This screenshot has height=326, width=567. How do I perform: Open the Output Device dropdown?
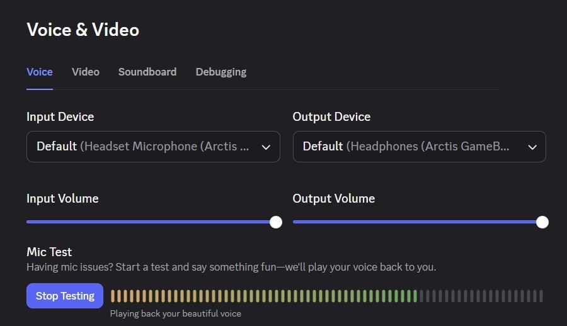[x=409, y=147]
